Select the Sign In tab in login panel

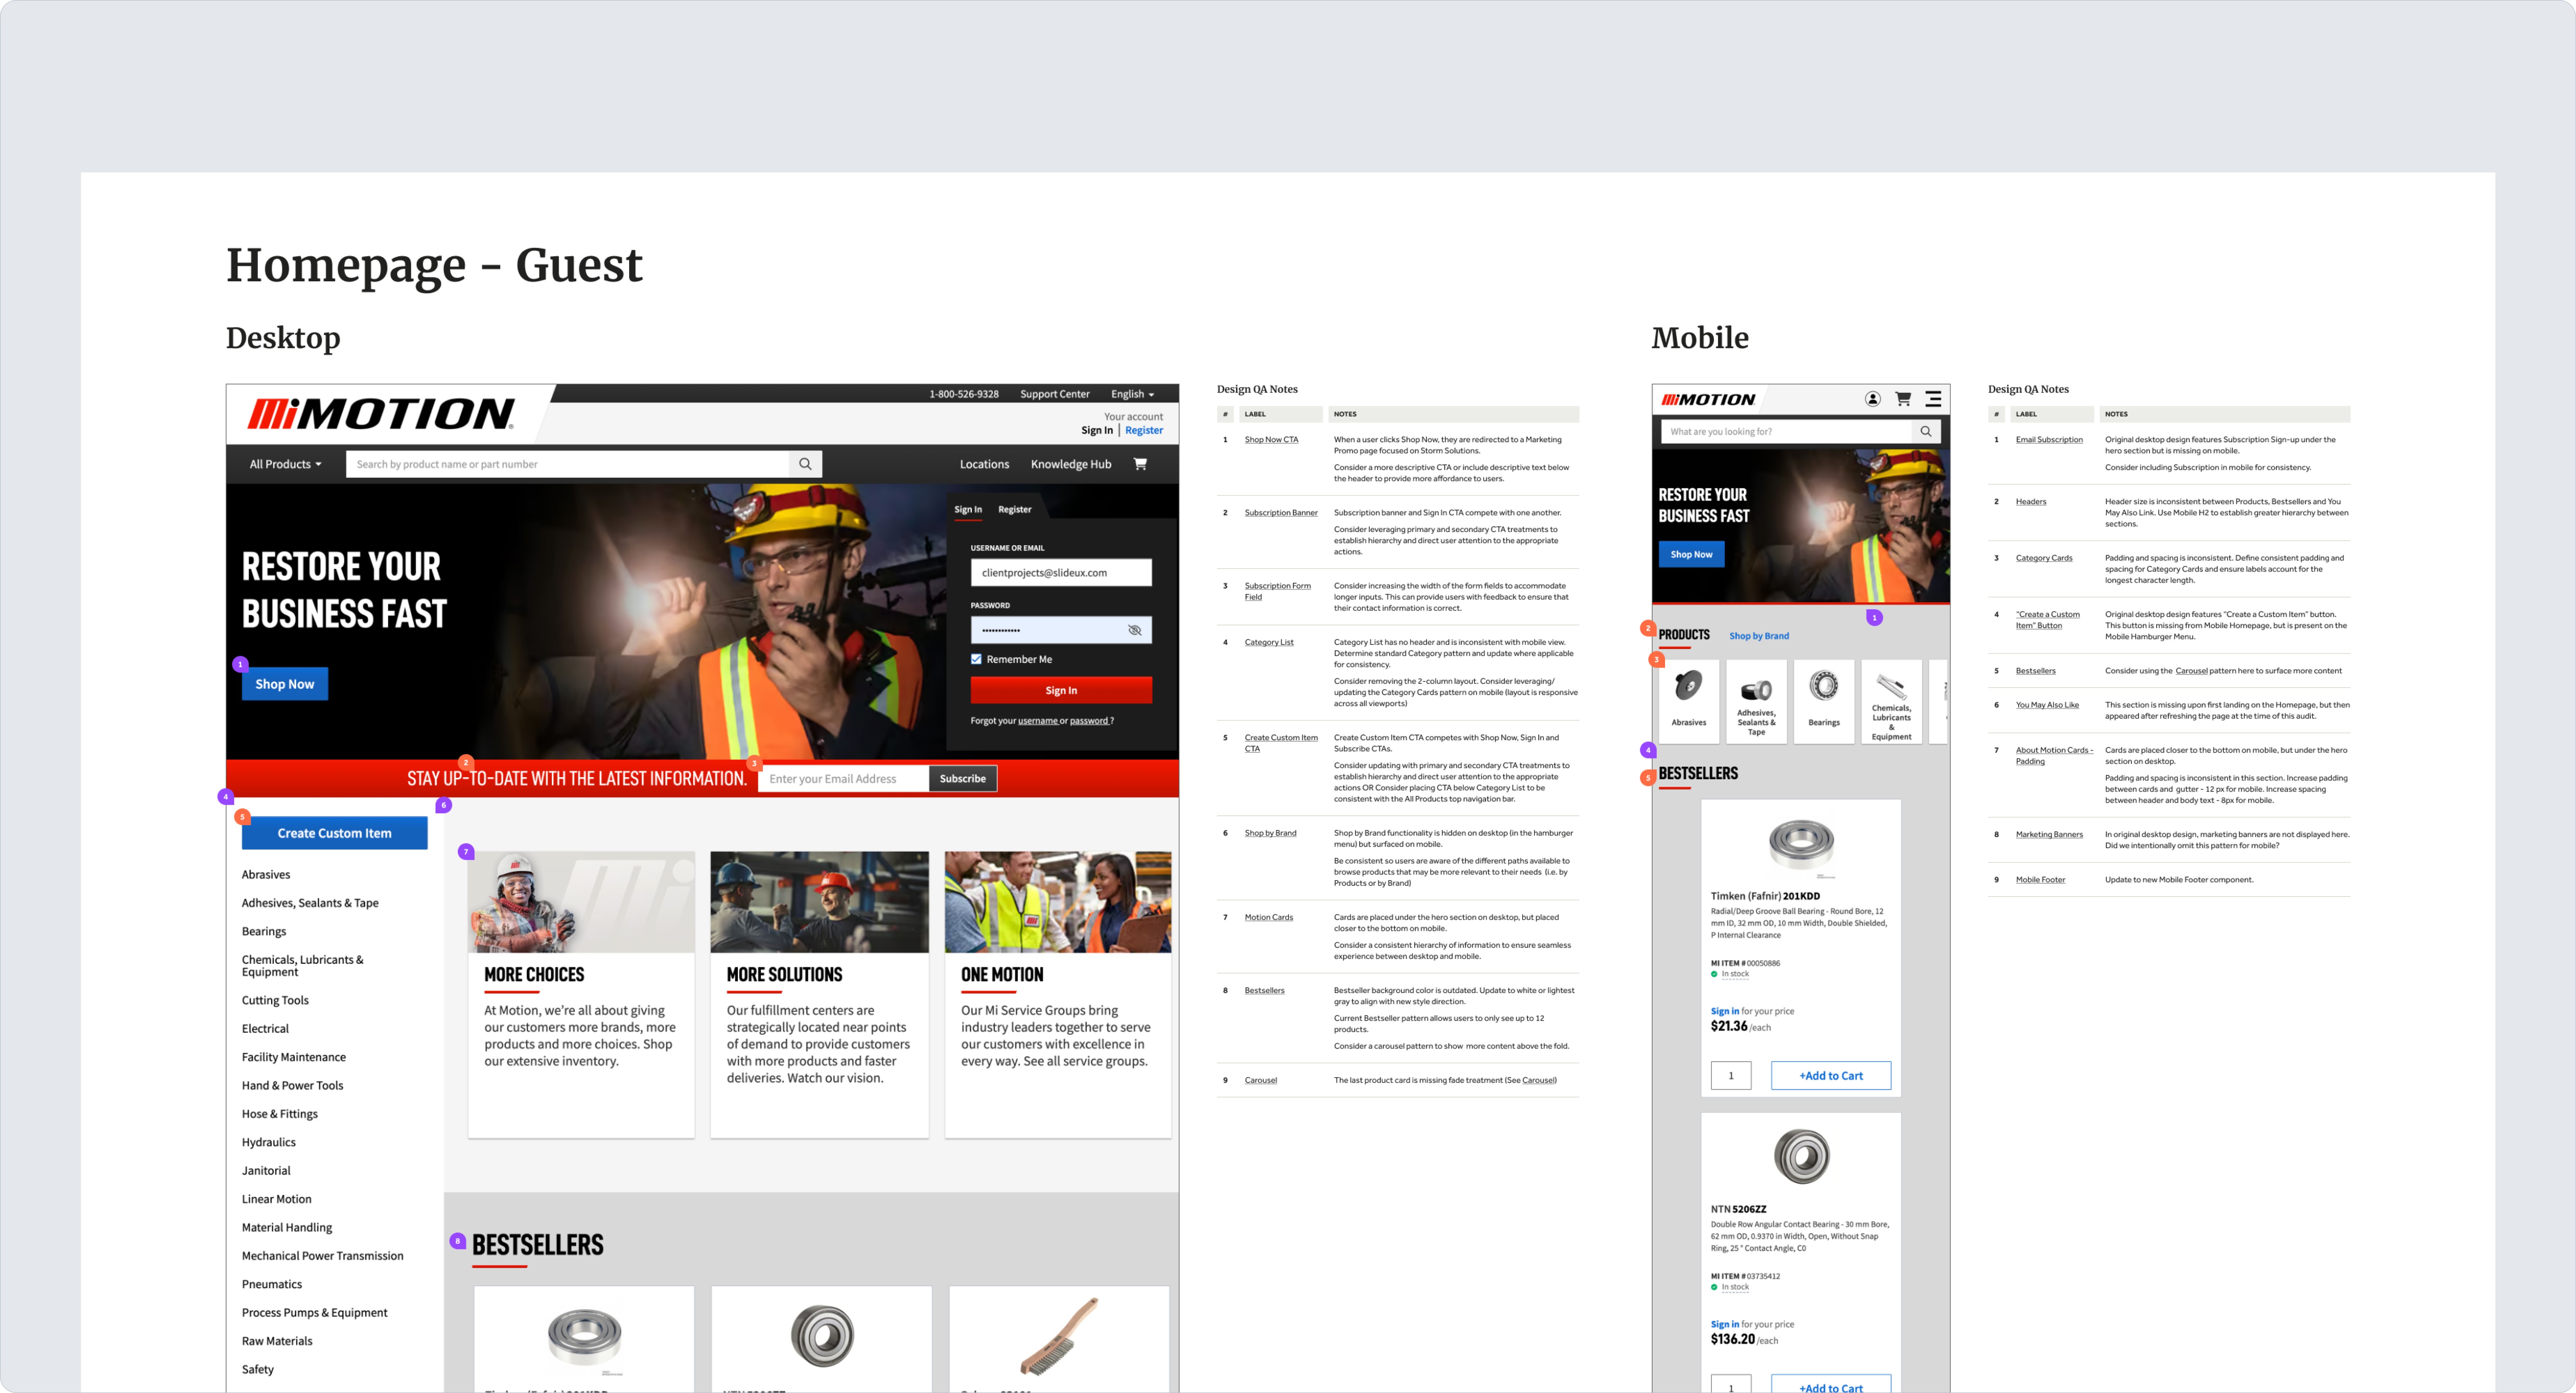(967, 510)
